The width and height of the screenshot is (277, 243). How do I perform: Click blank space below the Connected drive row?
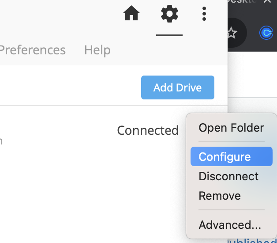pos(88,194)
